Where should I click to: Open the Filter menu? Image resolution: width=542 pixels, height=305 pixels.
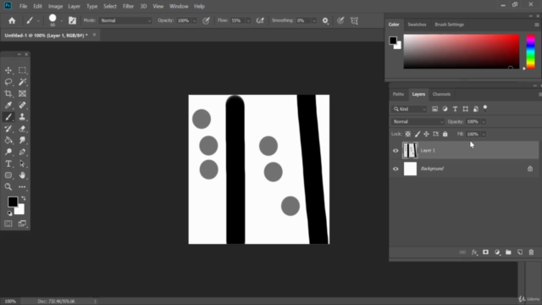pyautogui.click(x=128, y=6)
